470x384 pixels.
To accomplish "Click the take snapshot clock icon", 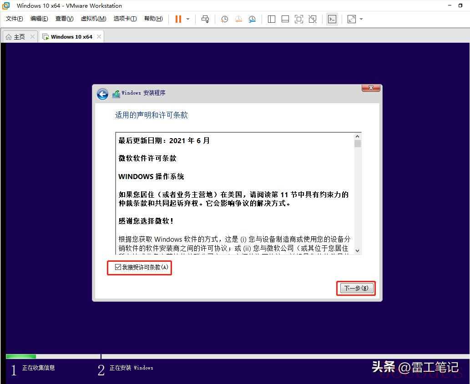I will (224, 19).
